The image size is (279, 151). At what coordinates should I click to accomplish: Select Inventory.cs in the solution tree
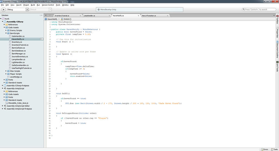pos(17,42)
